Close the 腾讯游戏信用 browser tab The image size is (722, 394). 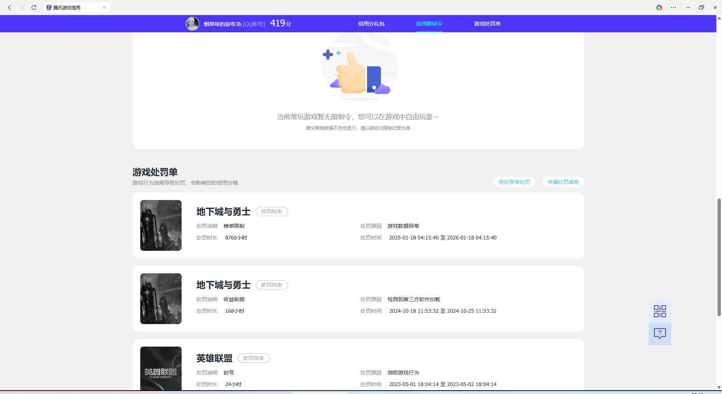(104, 8)
